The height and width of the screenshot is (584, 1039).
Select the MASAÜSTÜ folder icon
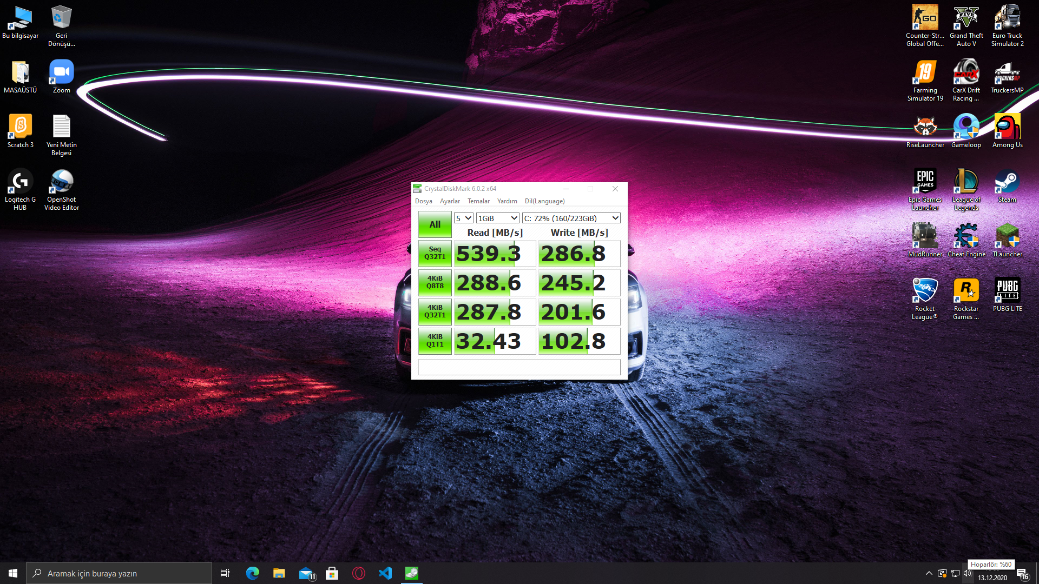pos(21,77)
